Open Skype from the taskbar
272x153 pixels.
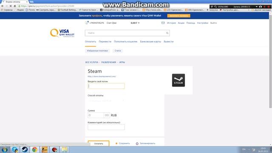(x=15, y=150)
